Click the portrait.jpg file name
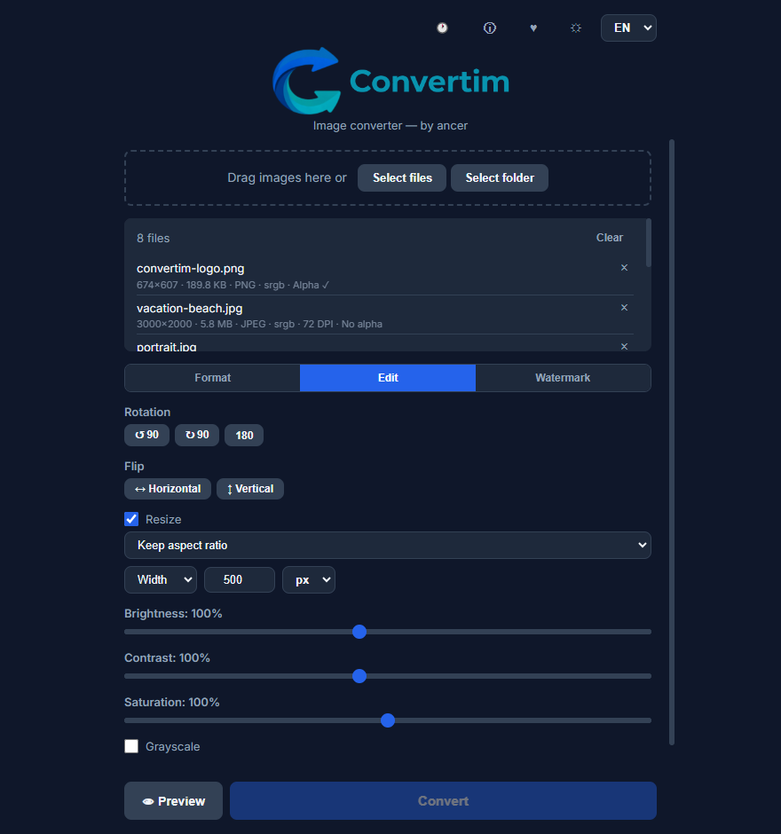This screenshot has height=834, width=781. pyautogui.click(x=167, y=347)
